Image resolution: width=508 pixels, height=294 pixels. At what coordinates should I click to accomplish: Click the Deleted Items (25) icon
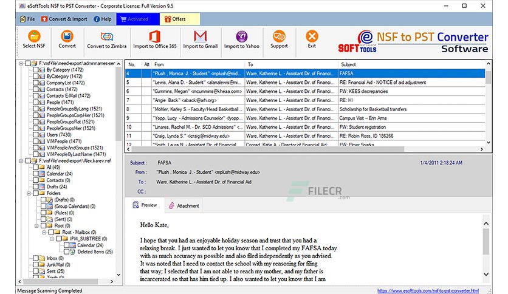coord(72,251)
